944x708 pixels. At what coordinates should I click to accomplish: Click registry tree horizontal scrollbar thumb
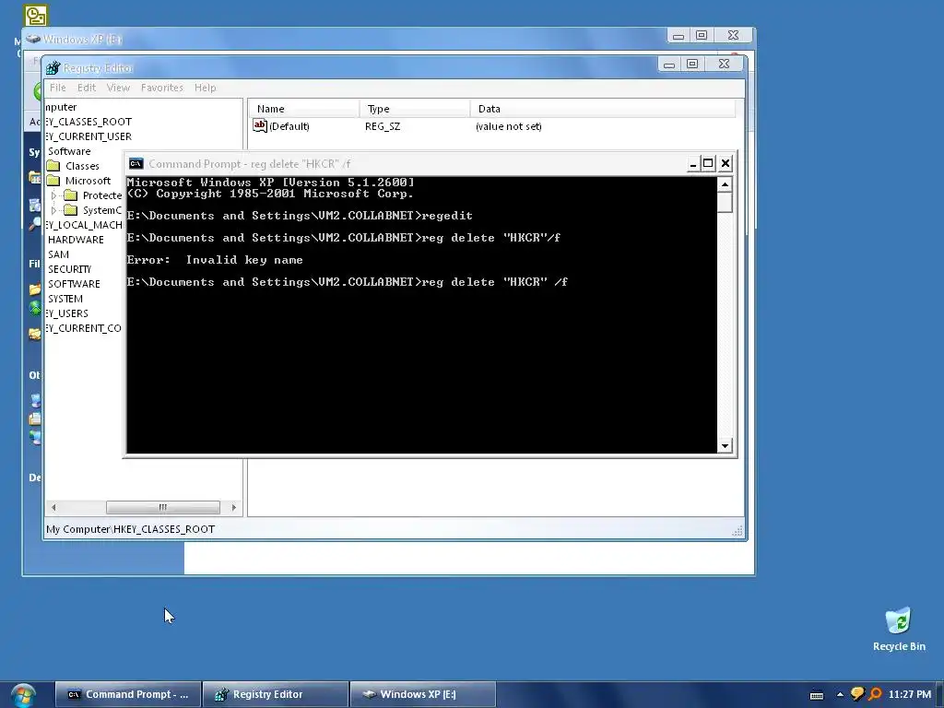[162, 507]
